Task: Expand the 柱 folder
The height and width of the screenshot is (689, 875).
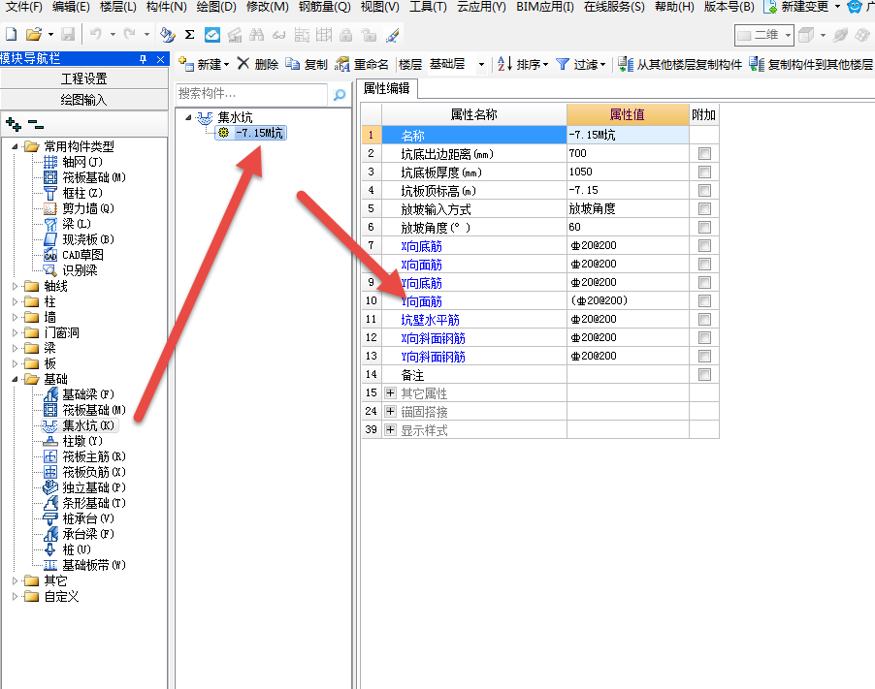Action: [x=16, y=301]
